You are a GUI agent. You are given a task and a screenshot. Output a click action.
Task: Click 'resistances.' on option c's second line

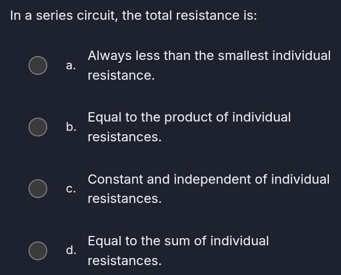(124, 199)
